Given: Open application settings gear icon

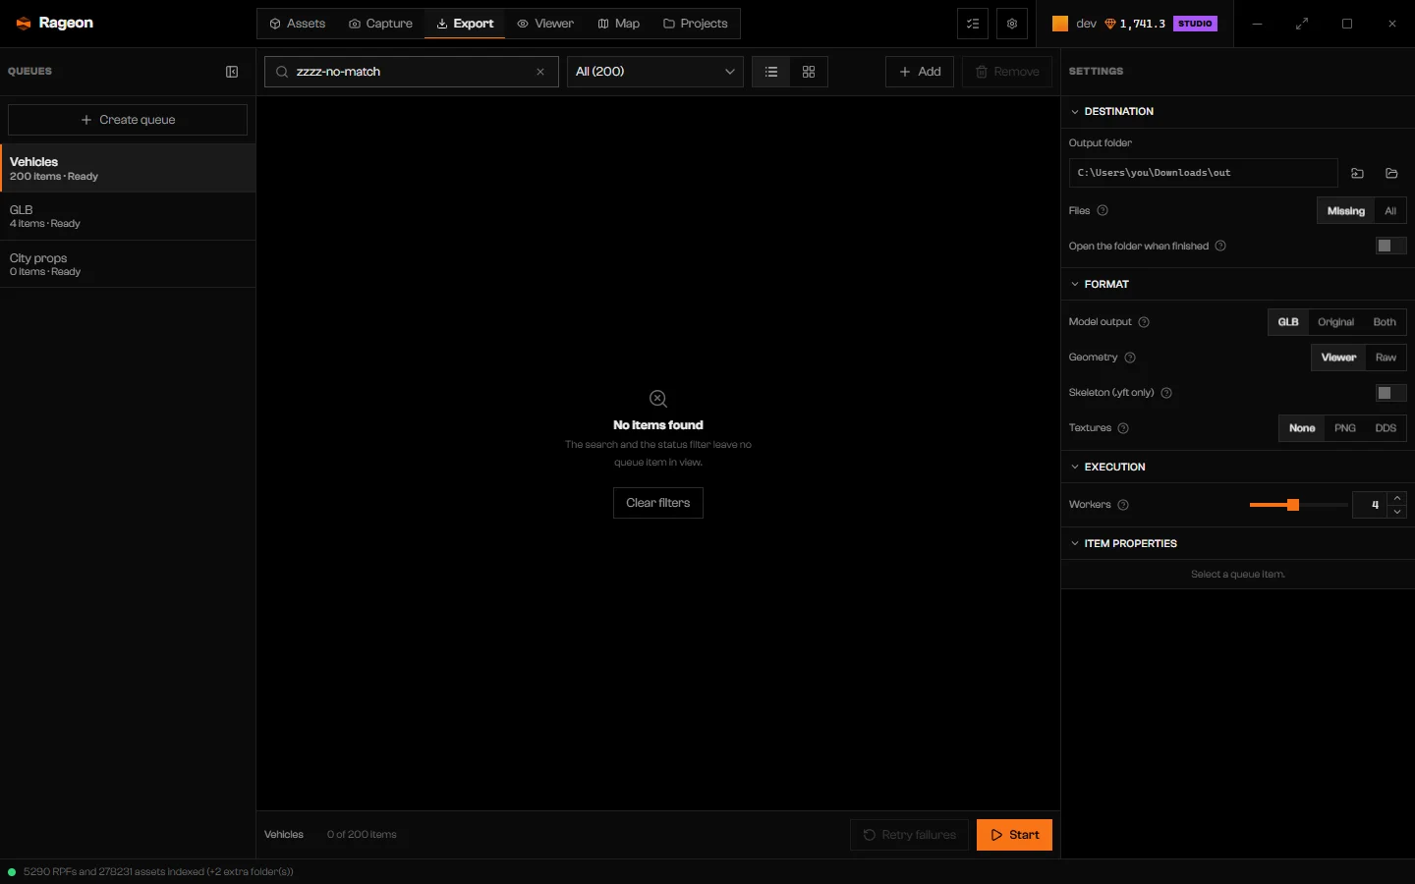Looking at the screenshot, I should coord(1012,24).
